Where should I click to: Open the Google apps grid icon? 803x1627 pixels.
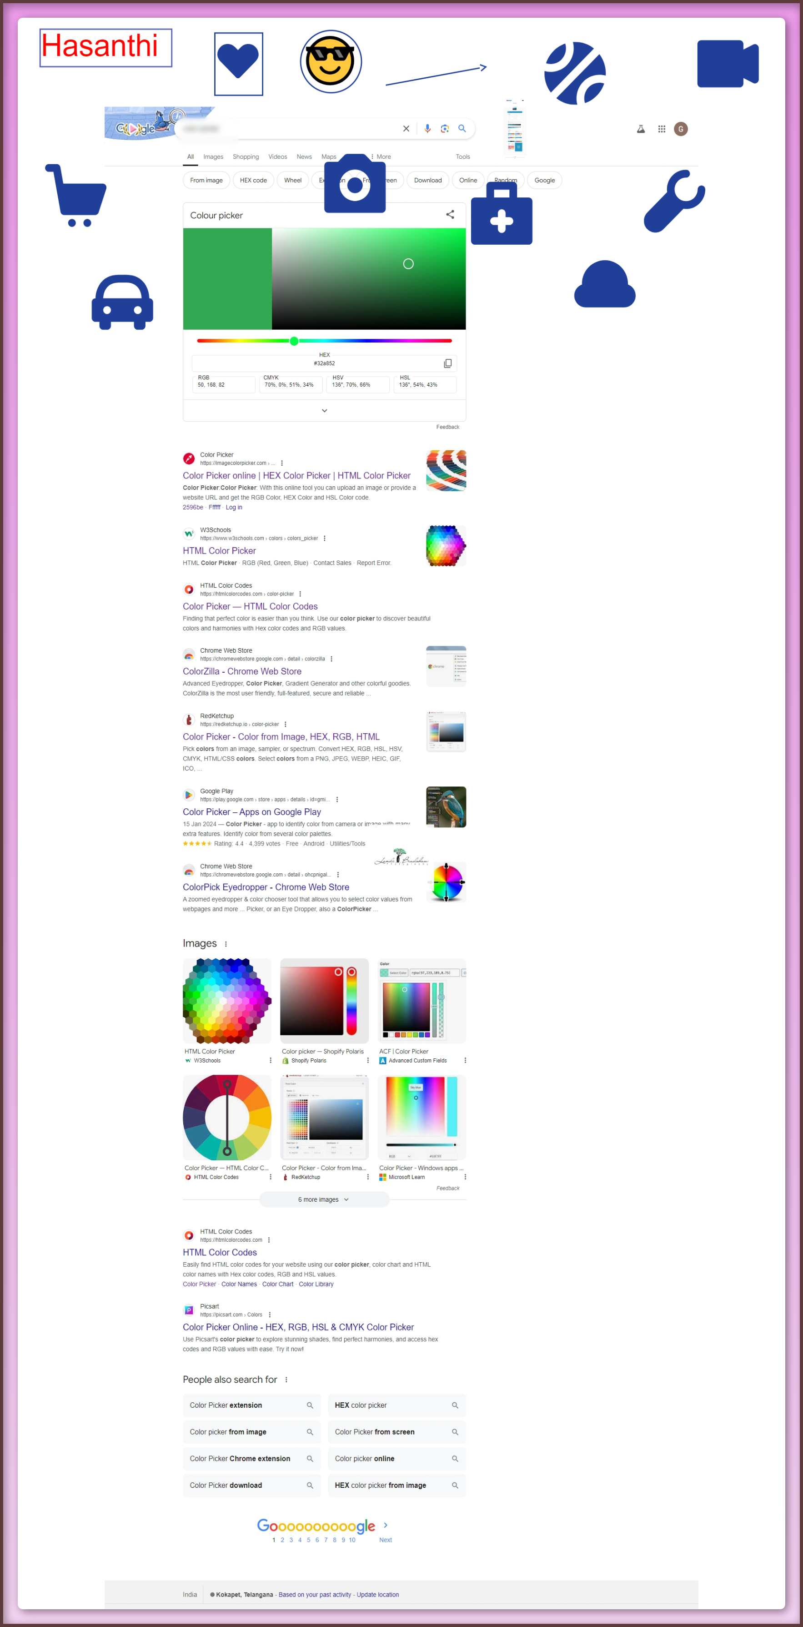[662, 129]
